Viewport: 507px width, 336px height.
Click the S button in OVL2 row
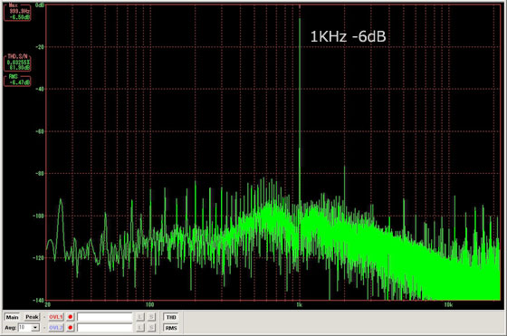click(151, 328)
